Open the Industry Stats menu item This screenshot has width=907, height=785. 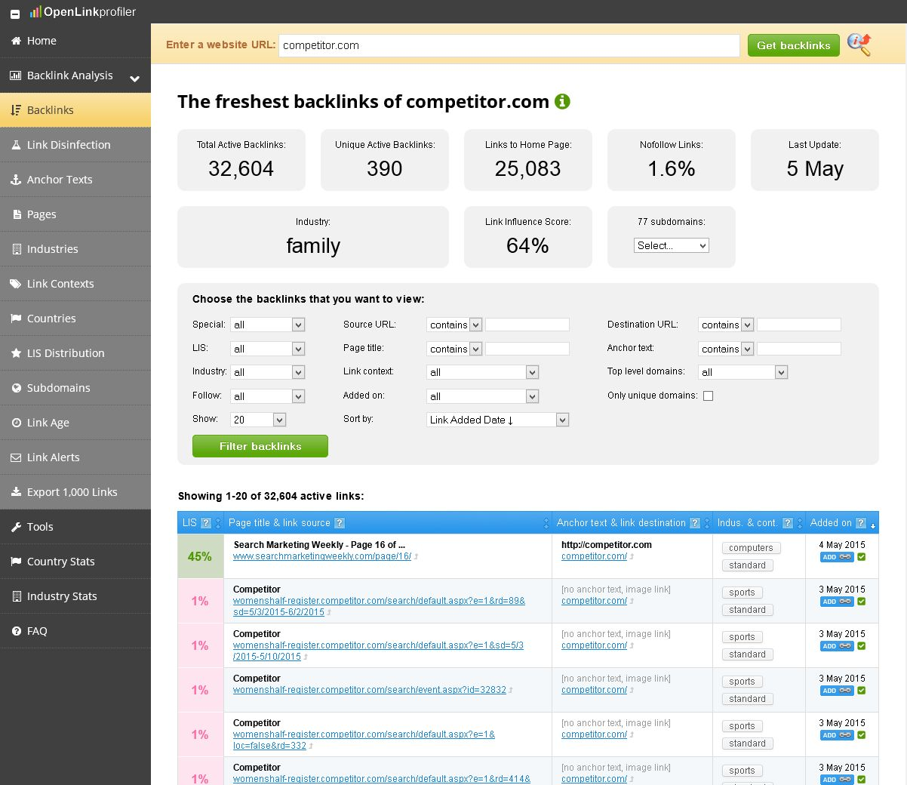75,596
